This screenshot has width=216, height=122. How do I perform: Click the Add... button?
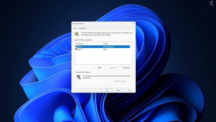tap(100, 68)
